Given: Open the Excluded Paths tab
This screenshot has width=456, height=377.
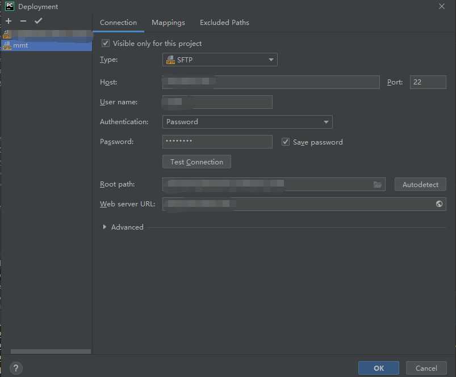Looking at the screenshot, I should tap(224, 23).
